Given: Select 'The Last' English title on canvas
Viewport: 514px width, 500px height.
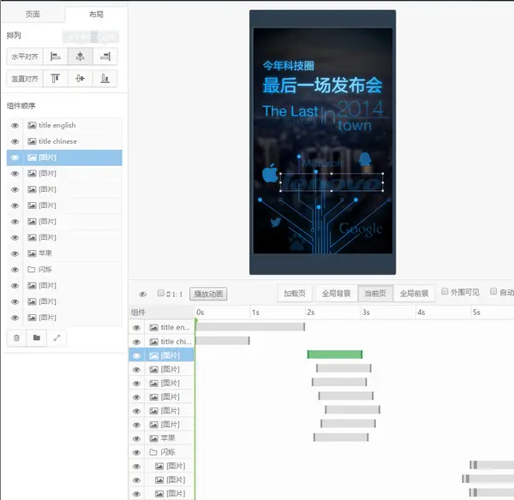Looking at the screenshot, I should tap(290, 111).
